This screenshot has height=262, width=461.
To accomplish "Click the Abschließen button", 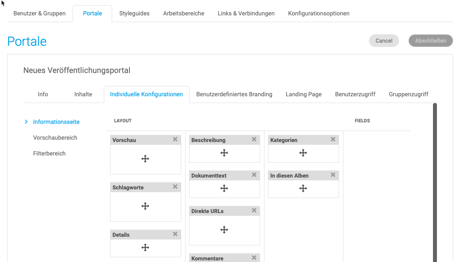I will pyautogui.click(x=431, y=41).
